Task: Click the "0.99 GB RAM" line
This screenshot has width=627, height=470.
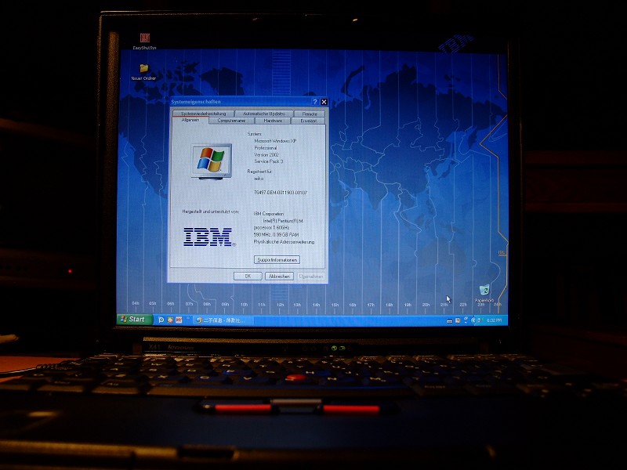Action: [276, 234]
